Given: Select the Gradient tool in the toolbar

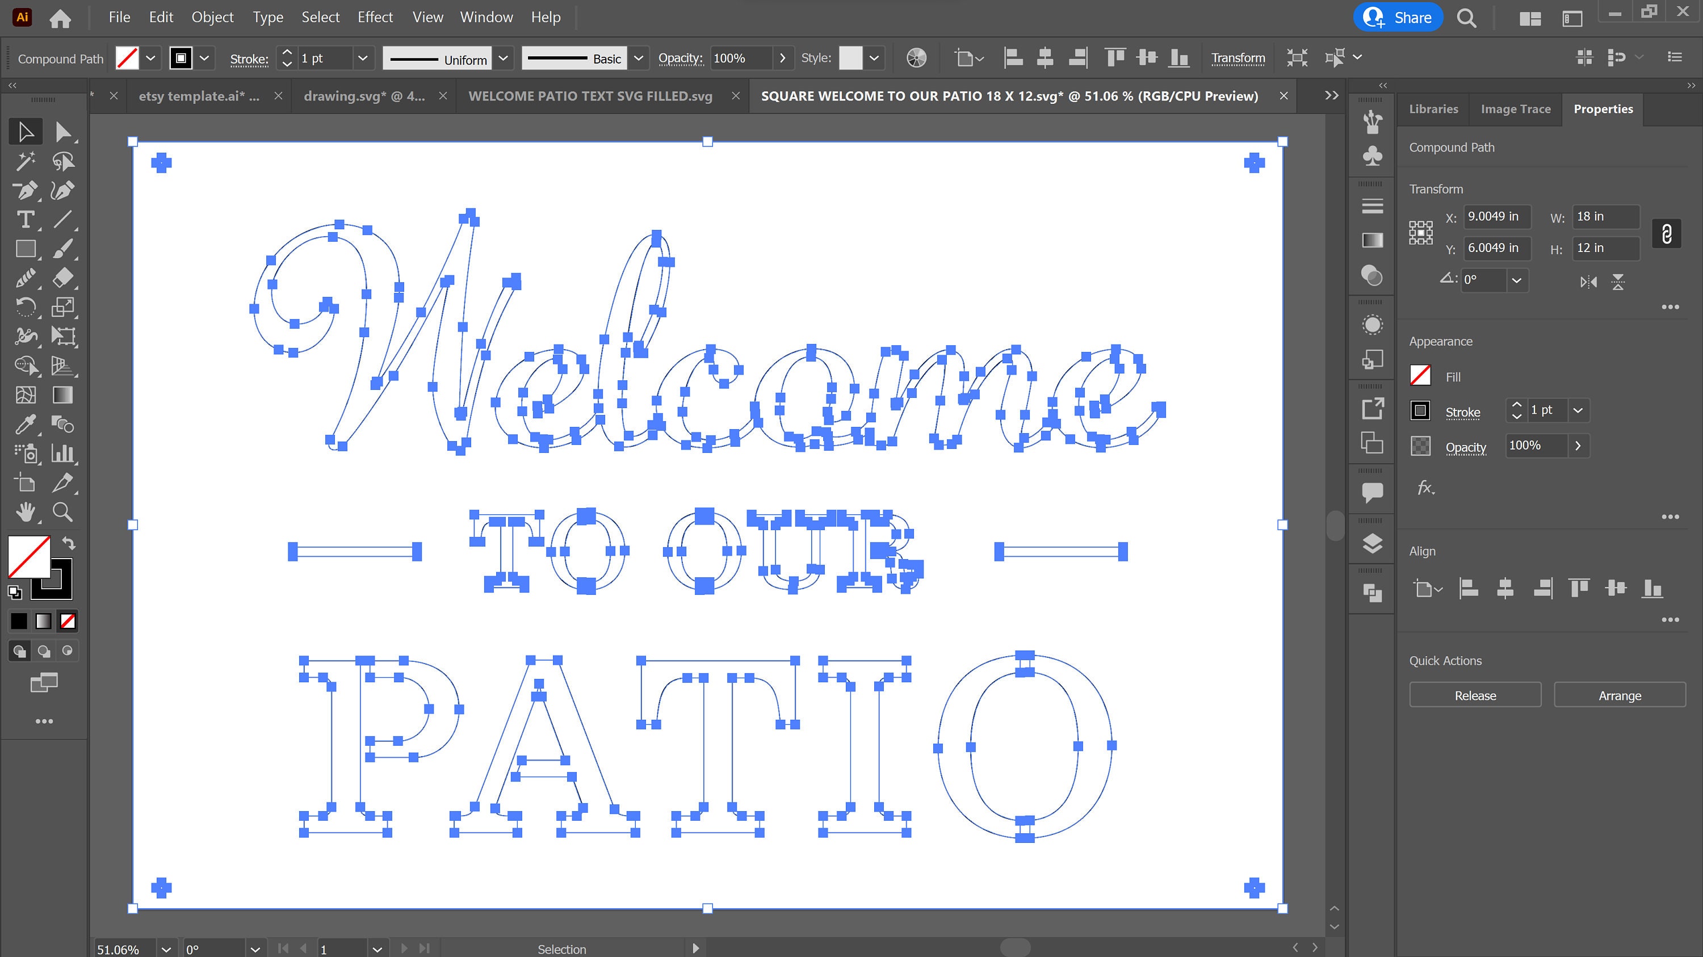Looking at the screenshot, I should (64, 394).
